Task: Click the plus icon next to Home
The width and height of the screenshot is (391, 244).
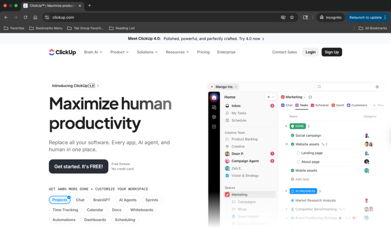Action: coord(268,97)
